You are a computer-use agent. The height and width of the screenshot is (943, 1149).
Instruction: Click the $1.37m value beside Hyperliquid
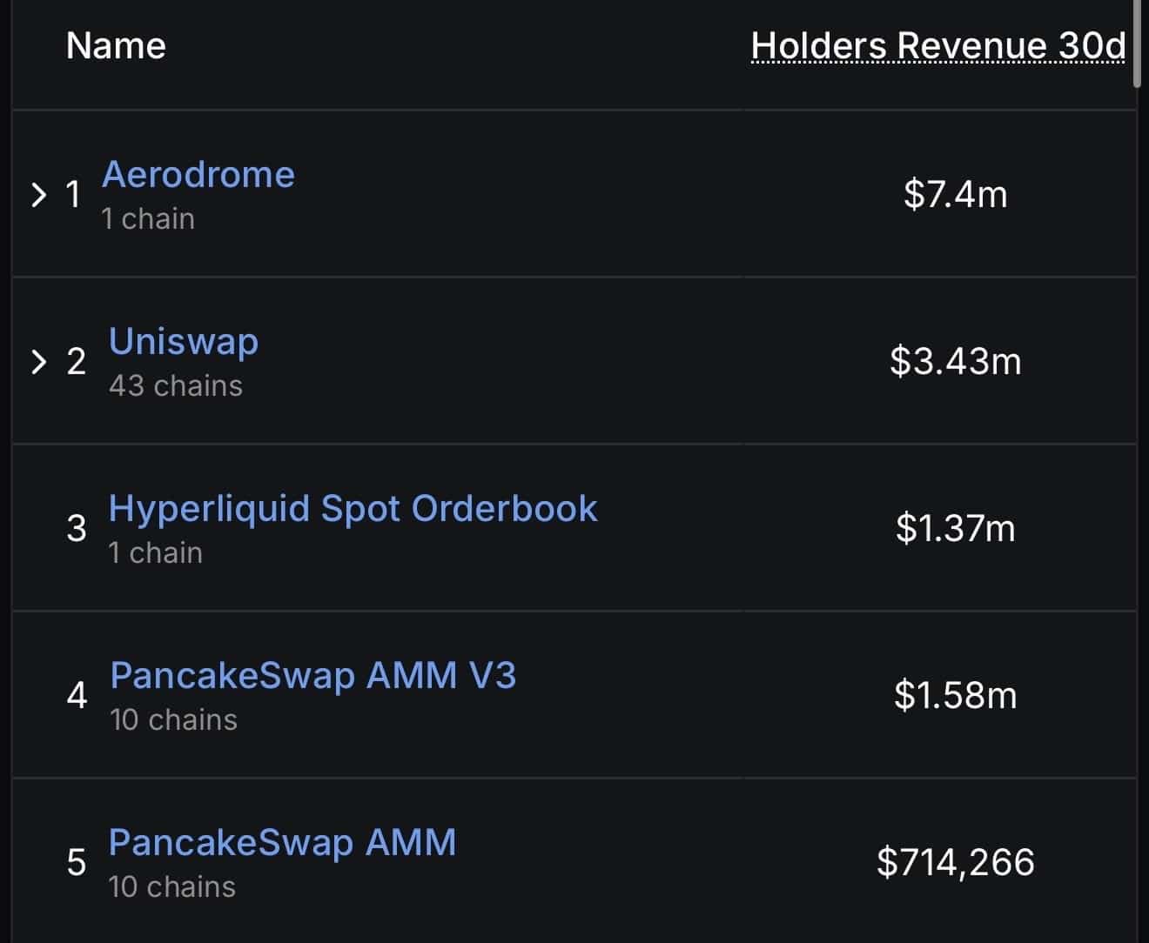point(954,528)
